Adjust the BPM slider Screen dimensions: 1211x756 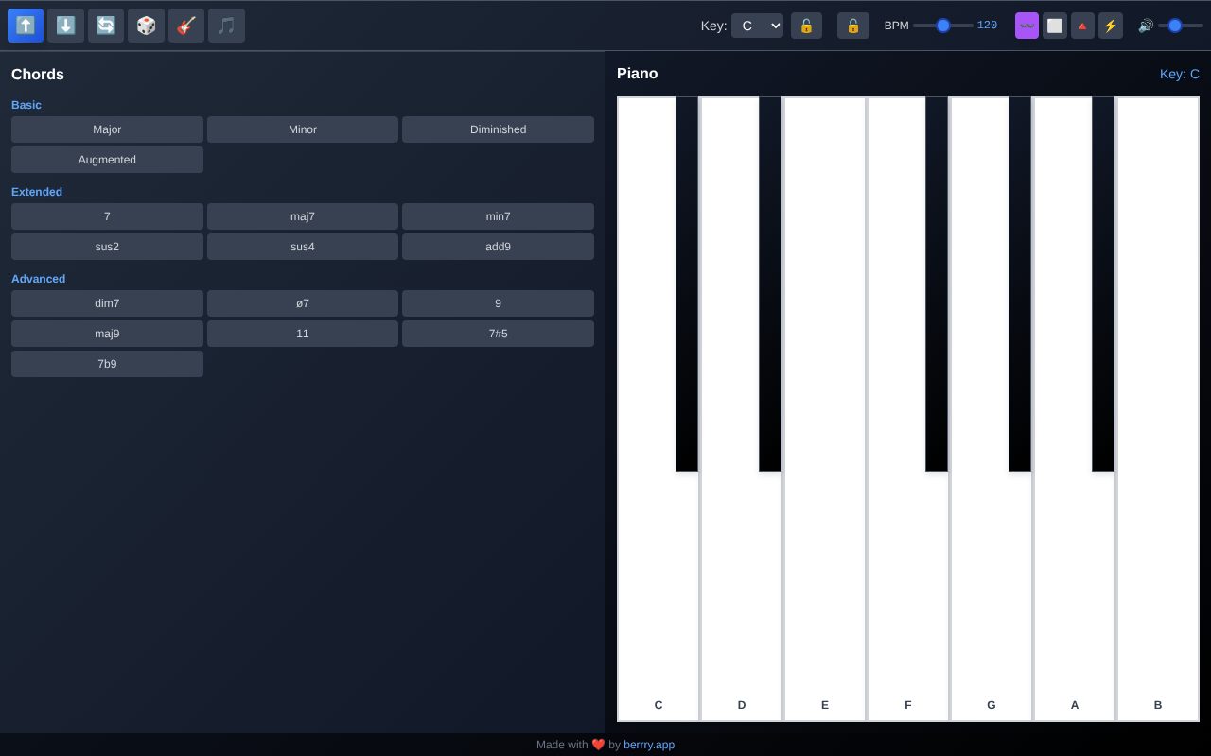(942, 26)
